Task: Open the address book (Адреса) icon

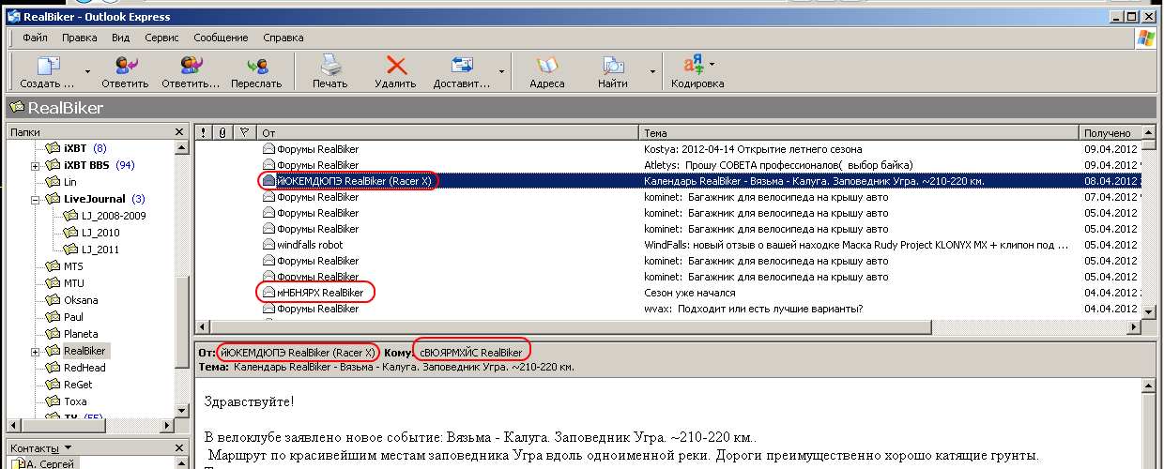Action: (x=547, y=66)
